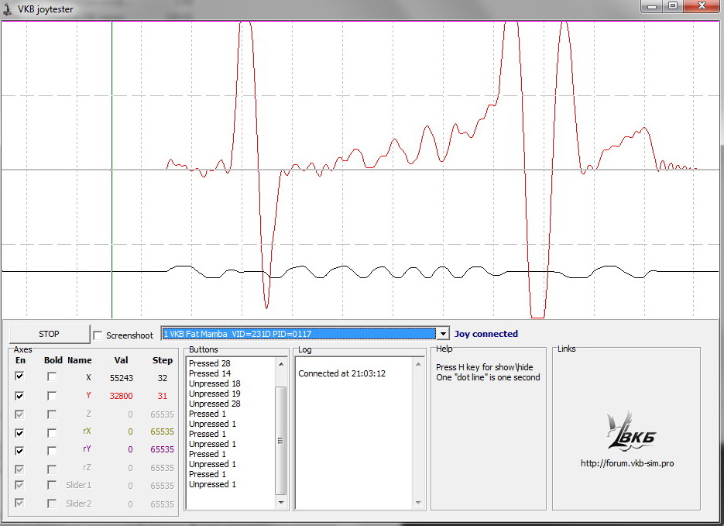Image resolution: width=724 pixels, height=526 pixels.
Task: Toggle the En checkbox for X axis
Action: (19, 376)
